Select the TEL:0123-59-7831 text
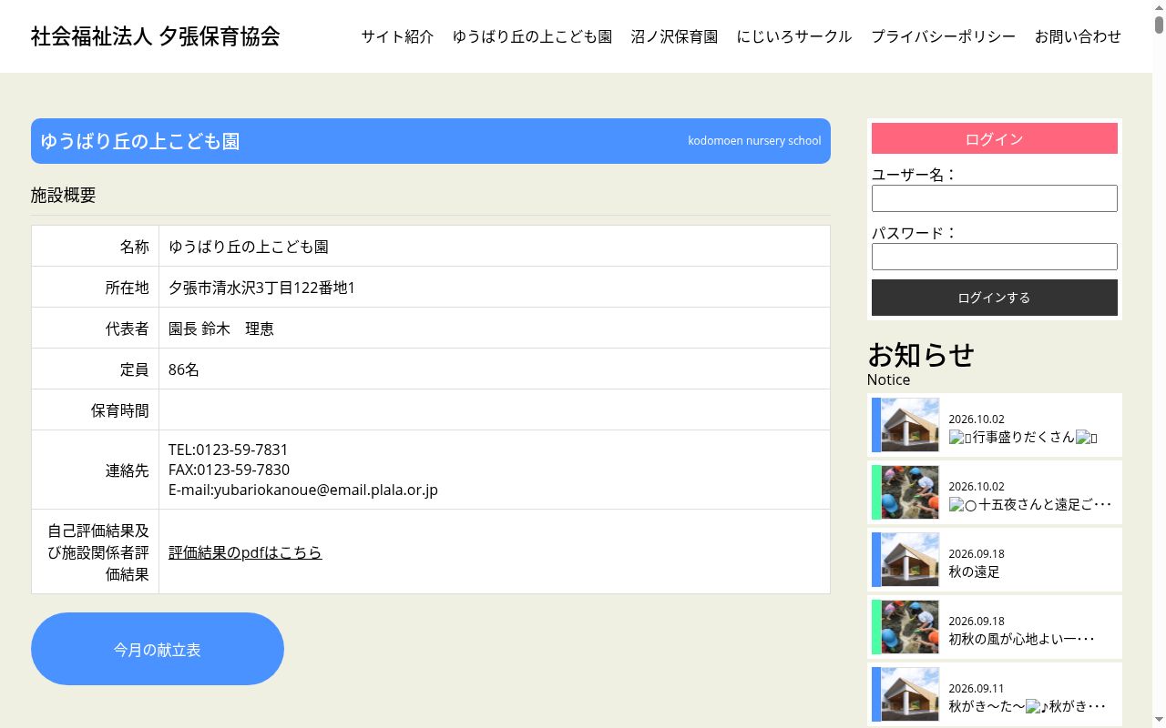The width and height of the screenshot is (1166, 728). (228, 450)
